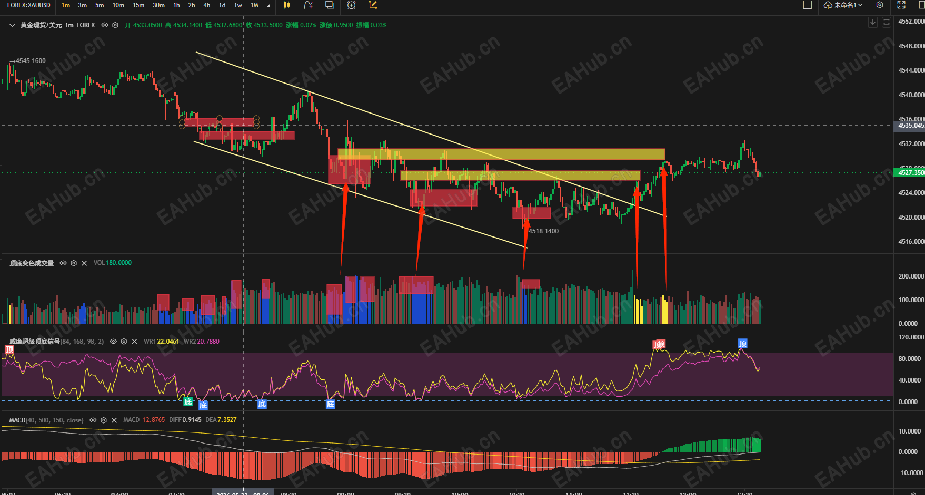Select the 4h timeframe
The height and width of the screenshot is (495, 925).
pos(207,5)
